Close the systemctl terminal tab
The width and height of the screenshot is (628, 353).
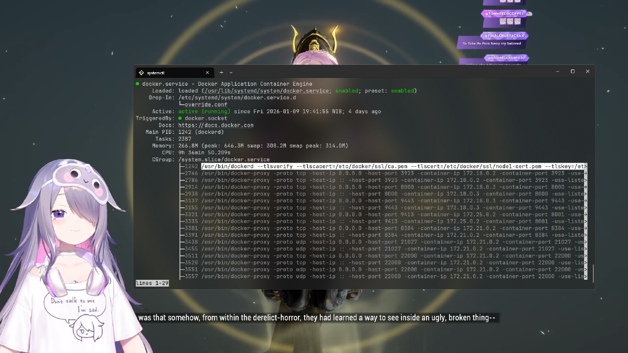(x=207, y=73)
